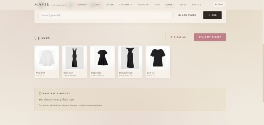Click the Style My Closet button
The height and width of the screenshot is (125, 264).
pos(210,37)
